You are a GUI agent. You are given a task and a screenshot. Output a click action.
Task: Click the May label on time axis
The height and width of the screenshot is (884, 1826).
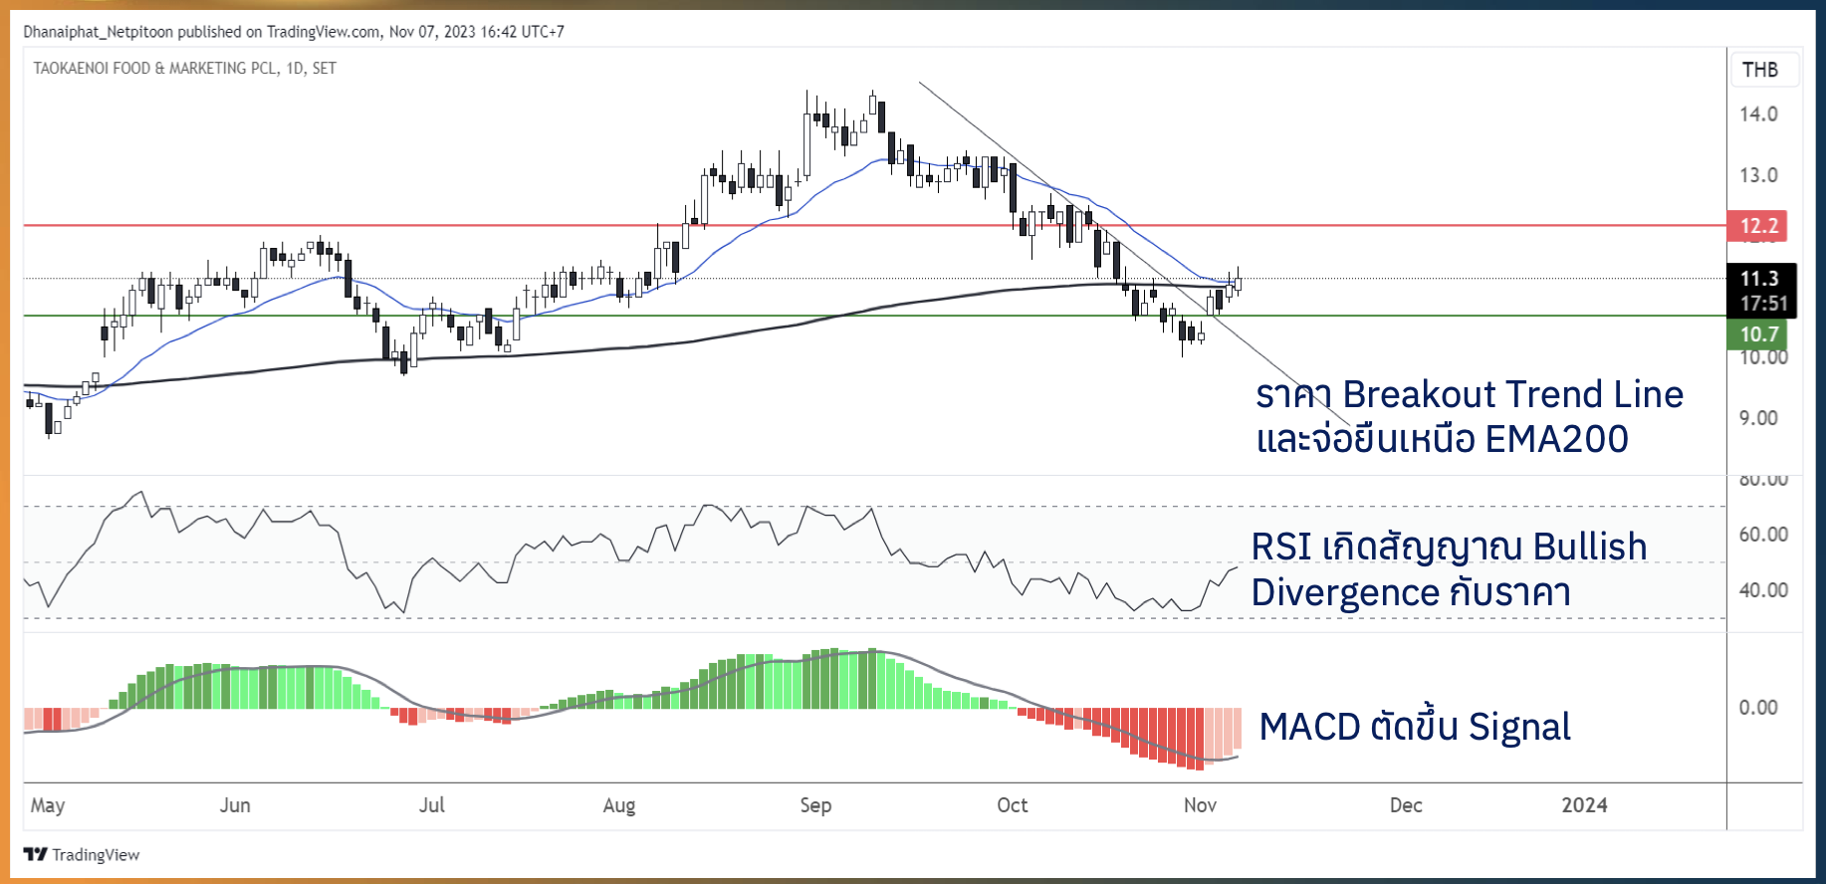pos(48,805)
